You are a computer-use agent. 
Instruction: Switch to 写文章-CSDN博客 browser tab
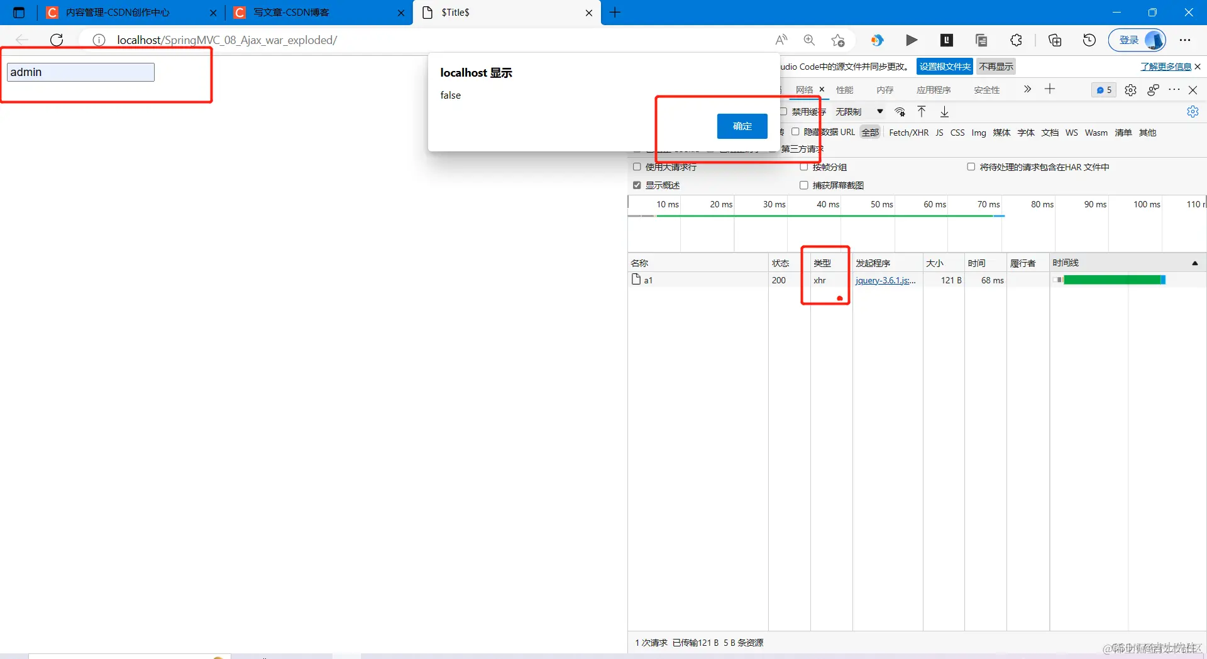tap(319, 13)
